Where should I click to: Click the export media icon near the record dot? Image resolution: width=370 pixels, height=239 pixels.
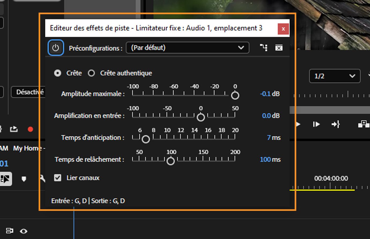[14, 129]
